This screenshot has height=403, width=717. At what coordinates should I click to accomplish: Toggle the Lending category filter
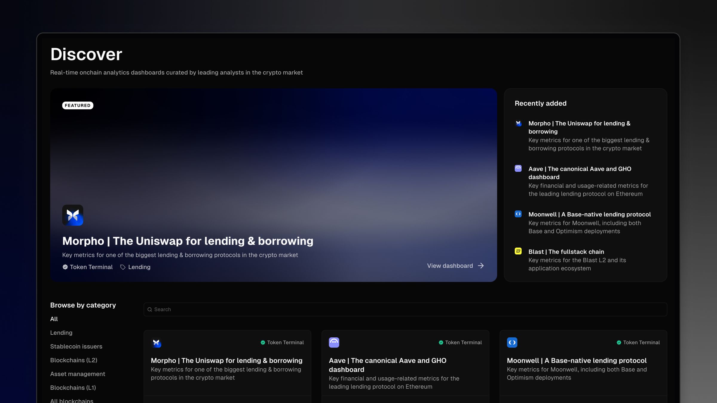pos(61,333)
